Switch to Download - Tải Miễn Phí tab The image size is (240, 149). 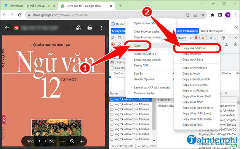[29, 6]
